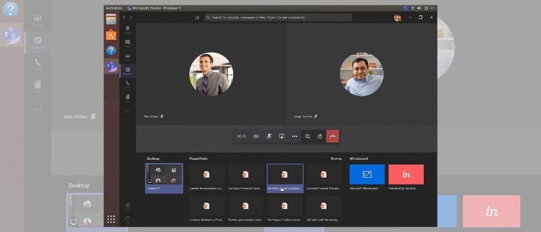Click the network icon in the top bar
This screenshot has height=232, width=541.
pyautogui.click(x=413, y=8)
